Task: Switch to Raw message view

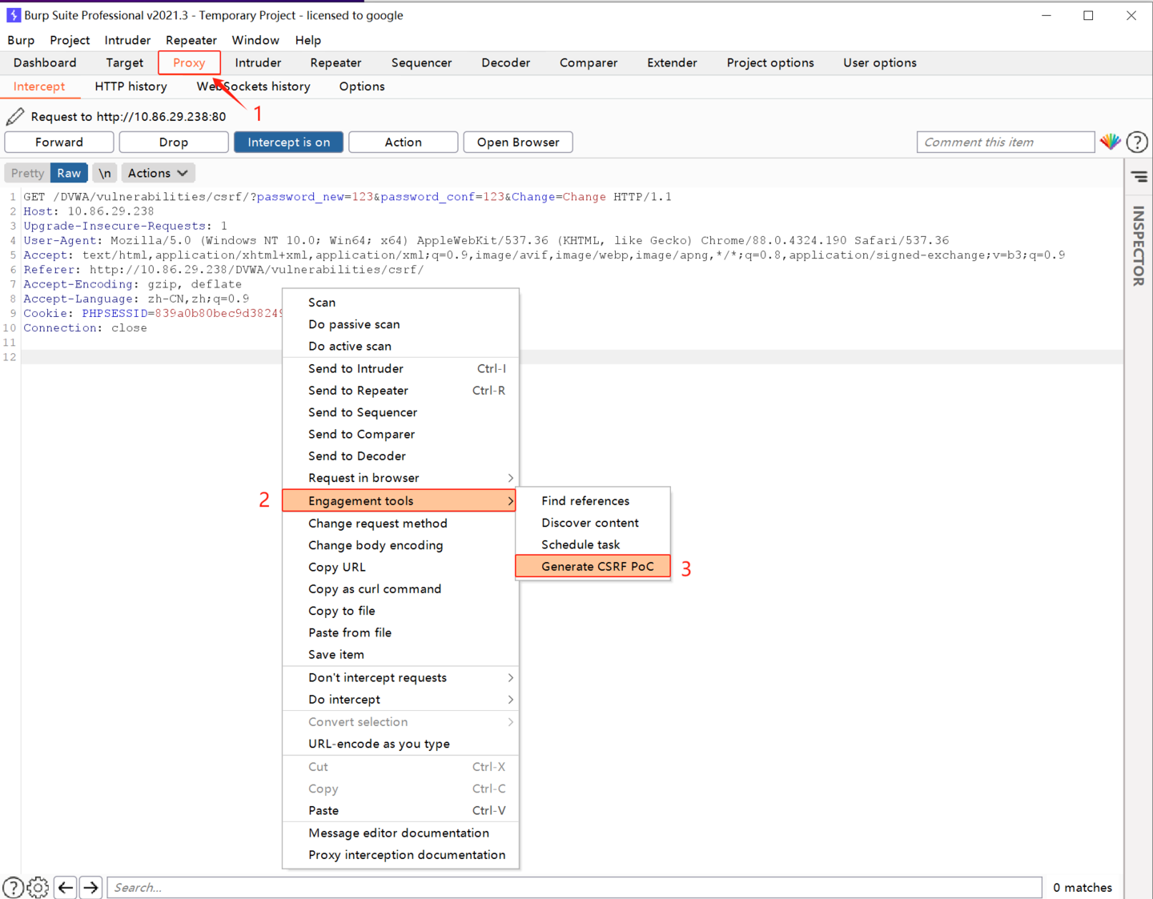Action: [x=69, y=173]
